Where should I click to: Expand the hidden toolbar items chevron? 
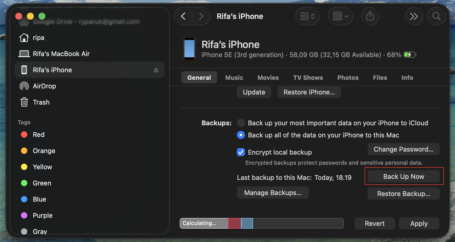[x=414, y=16]
